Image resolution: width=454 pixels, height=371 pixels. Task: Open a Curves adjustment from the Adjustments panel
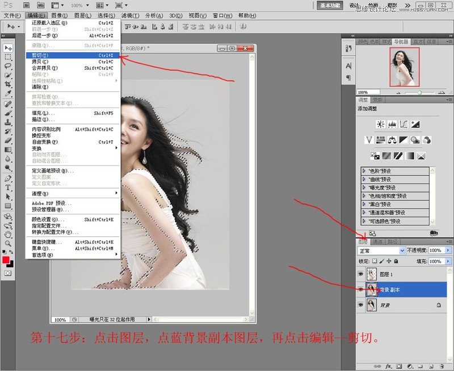pyautogui.click(x=402, y=124)
